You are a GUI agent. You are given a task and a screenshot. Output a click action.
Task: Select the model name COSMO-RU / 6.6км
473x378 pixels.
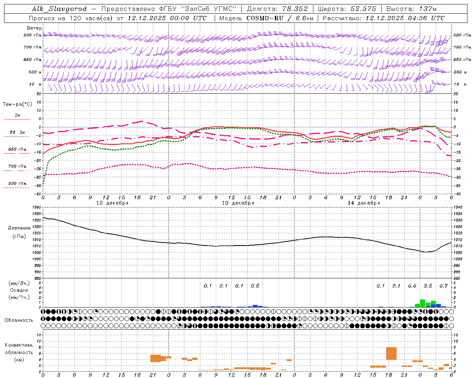point(280,18)
